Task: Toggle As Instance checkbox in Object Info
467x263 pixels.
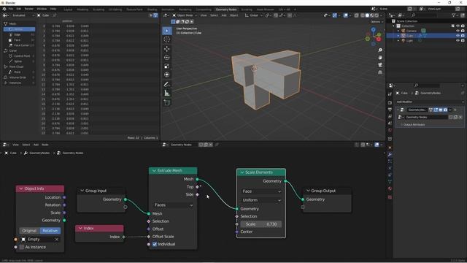Action: (22, 247)
